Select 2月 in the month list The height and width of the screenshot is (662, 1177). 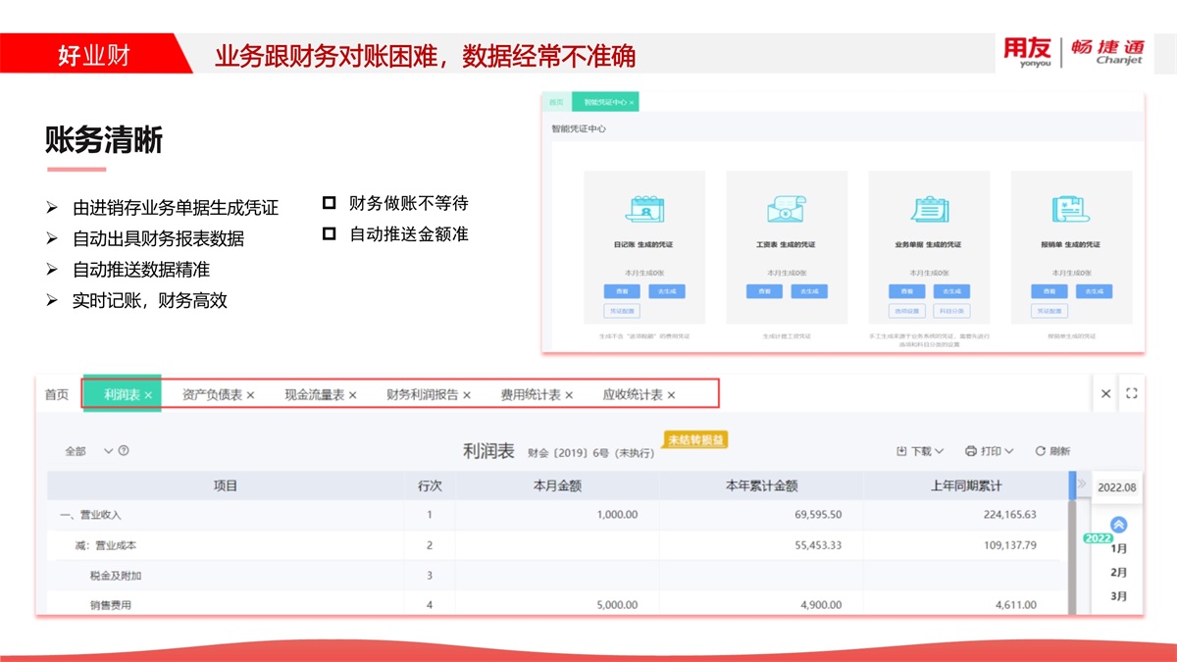(1119, 573)
